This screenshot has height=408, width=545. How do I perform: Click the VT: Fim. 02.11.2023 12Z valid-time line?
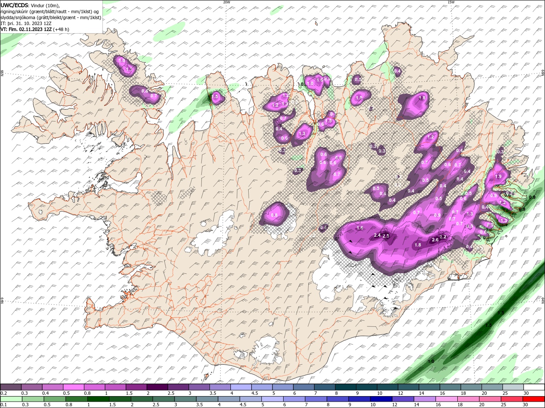tap(35, 29)
